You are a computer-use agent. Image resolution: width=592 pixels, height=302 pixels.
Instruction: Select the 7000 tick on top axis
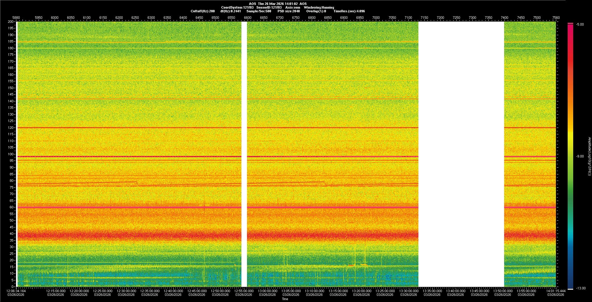(376, 18)
